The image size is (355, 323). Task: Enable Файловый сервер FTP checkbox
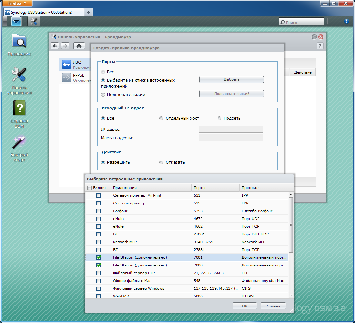[x=99, y=273]
